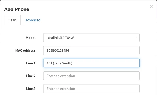The image size is (157, 95).
Task: Click the MAC Address input field
Action: [91, 50]
